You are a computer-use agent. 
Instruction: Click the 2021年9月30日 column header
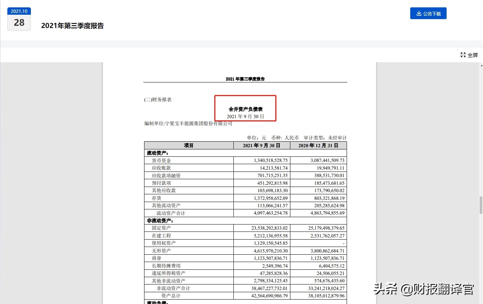pyautogui.click(x=262, y=145)
